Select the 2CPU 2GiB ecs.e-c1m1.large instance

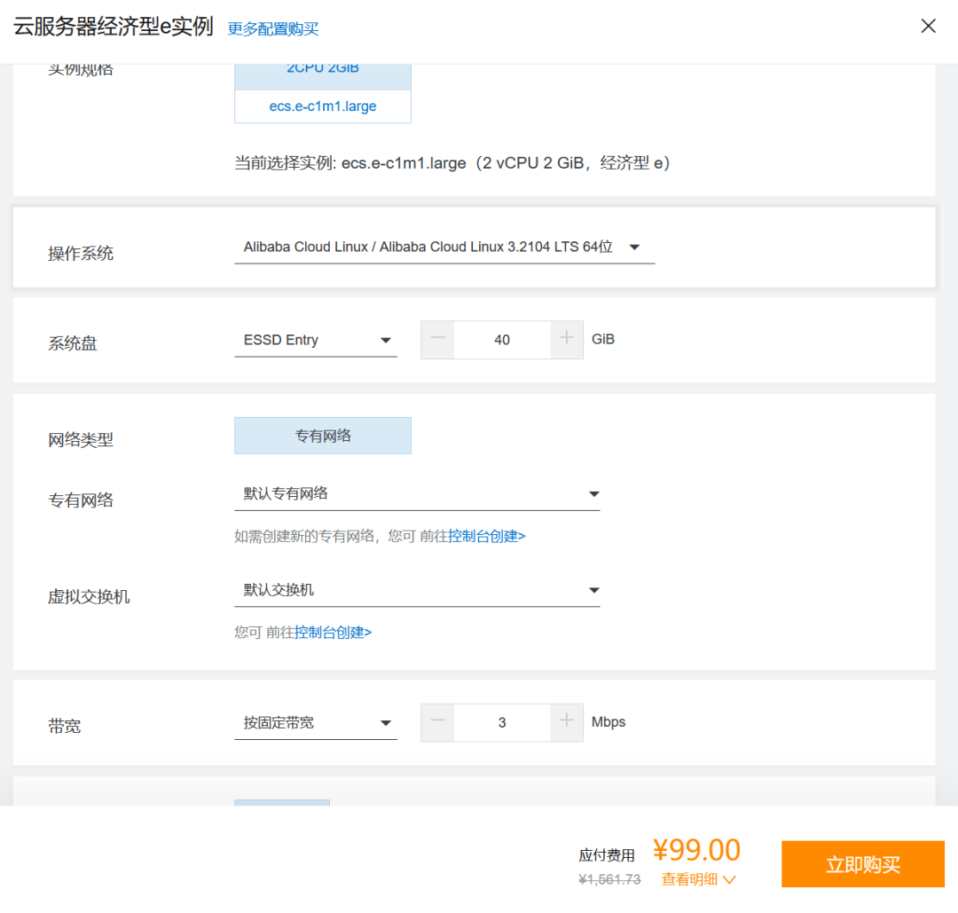tap(323, 93)
